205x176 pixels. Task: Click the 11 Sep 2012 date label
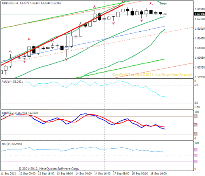point(8,174)
